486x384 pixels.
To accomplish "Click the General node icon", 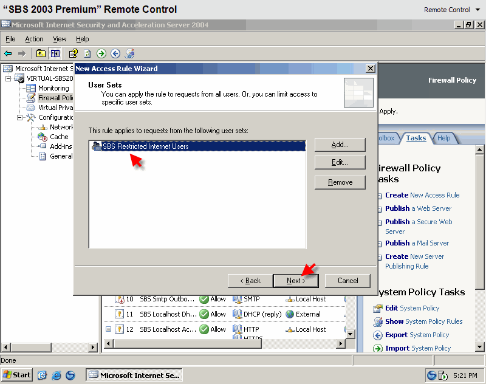I will (43, 156).
